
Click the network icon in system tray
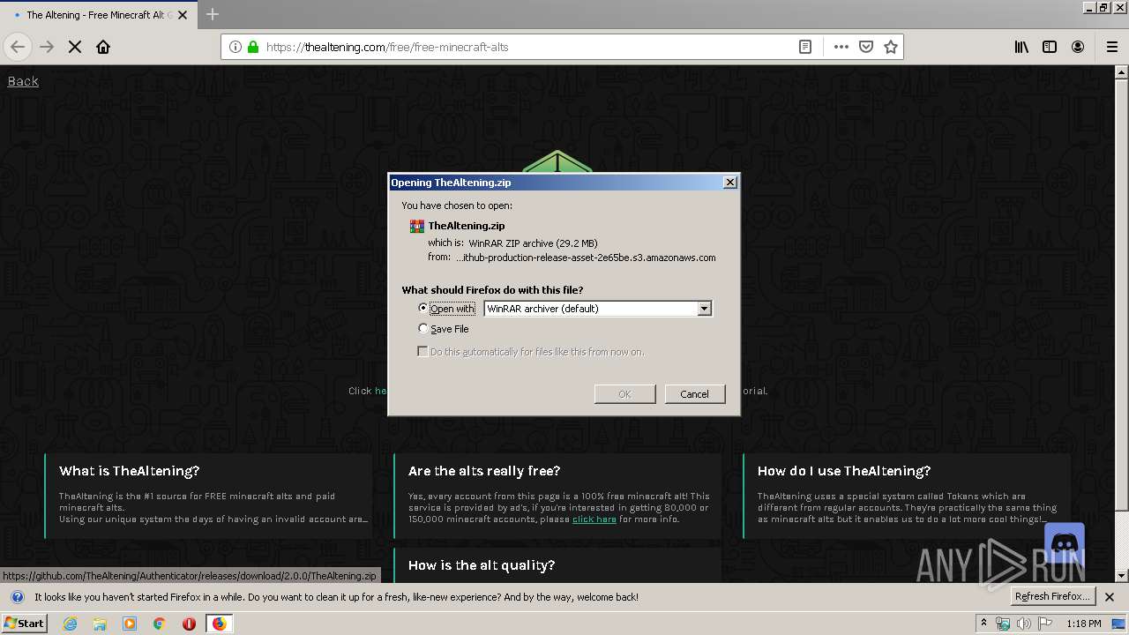[1003, 624]
